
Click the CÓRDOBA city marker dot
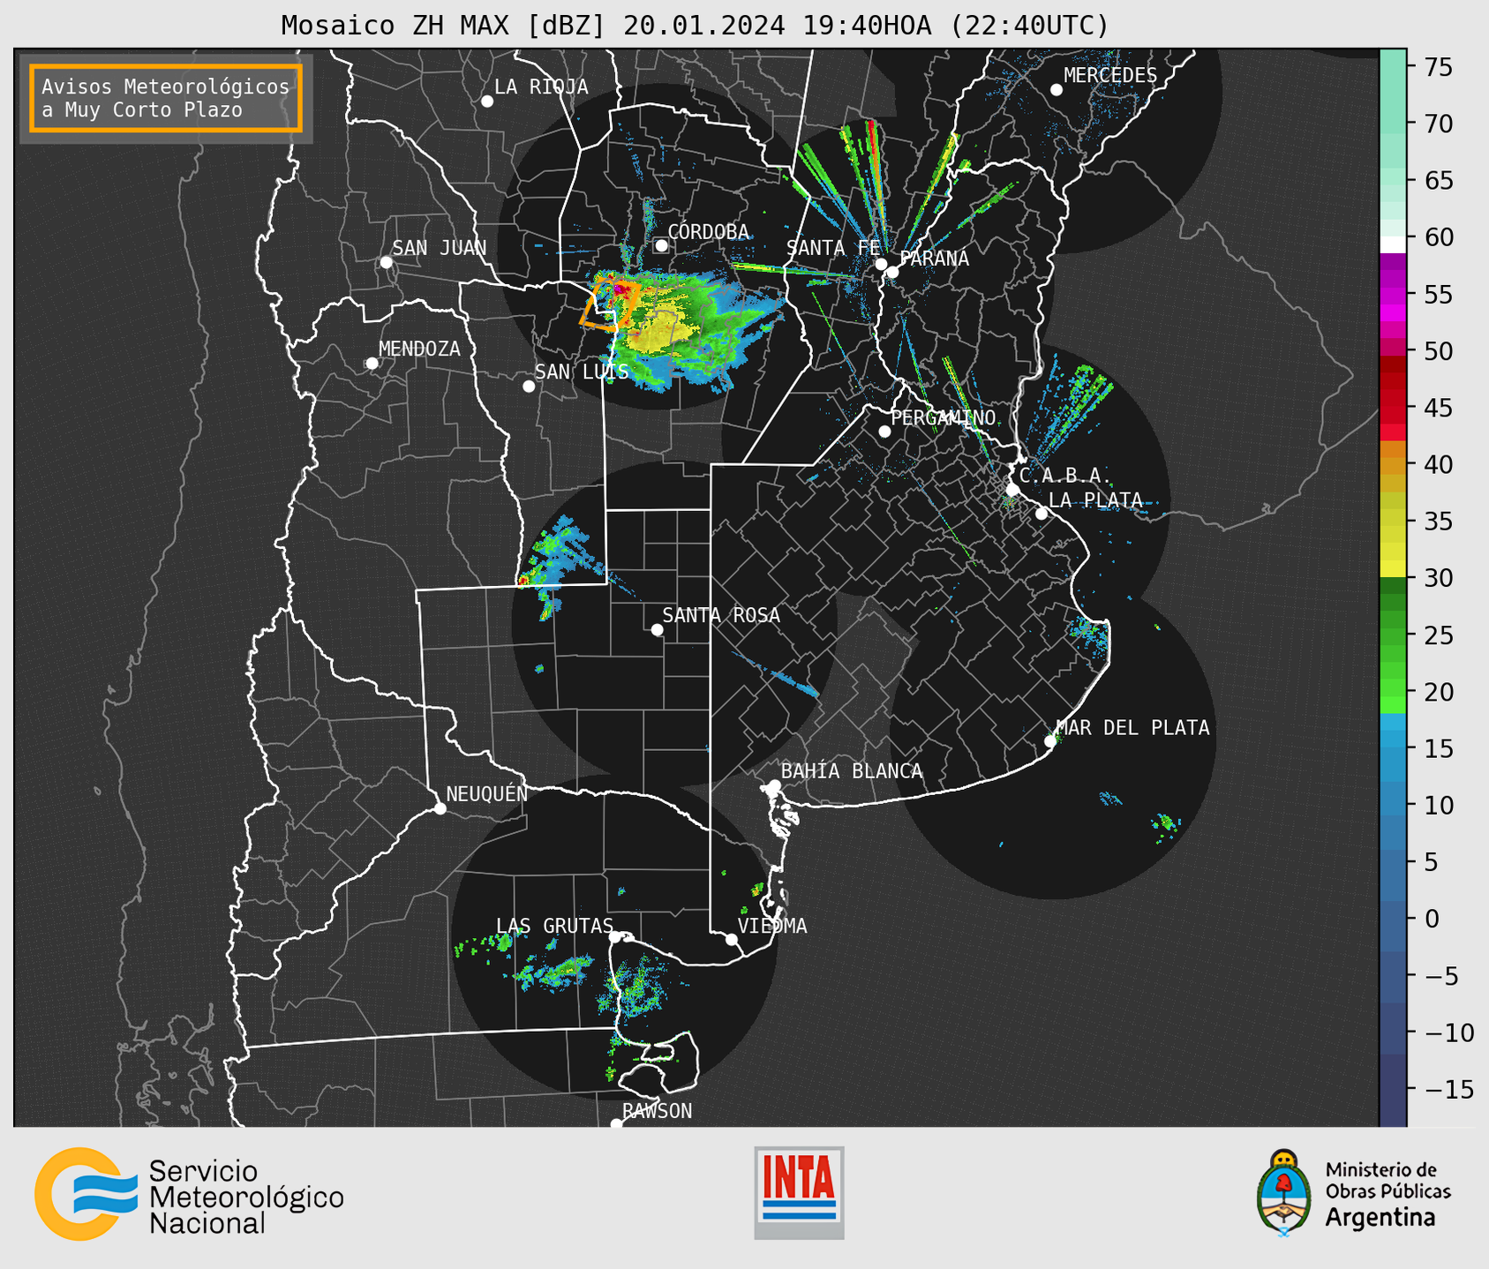point(661,245)
